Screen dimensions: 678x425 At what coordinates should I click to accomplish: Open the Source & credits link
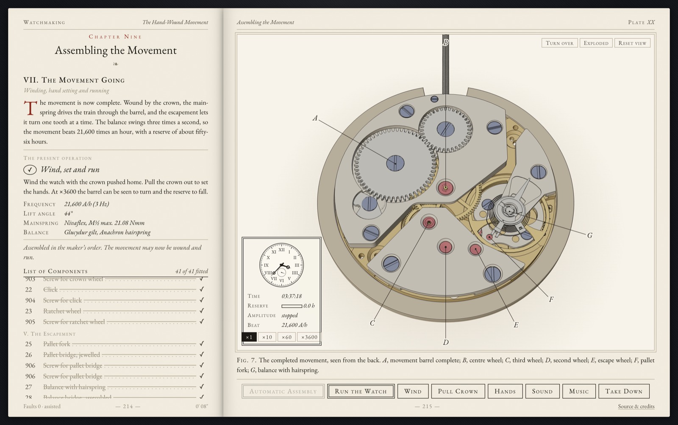coord(636,406)
